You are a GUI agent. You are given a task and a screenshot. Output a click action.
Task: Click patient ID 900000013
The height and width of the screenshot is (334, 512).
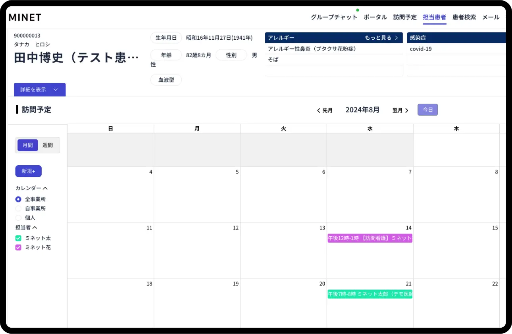(27, 36)
